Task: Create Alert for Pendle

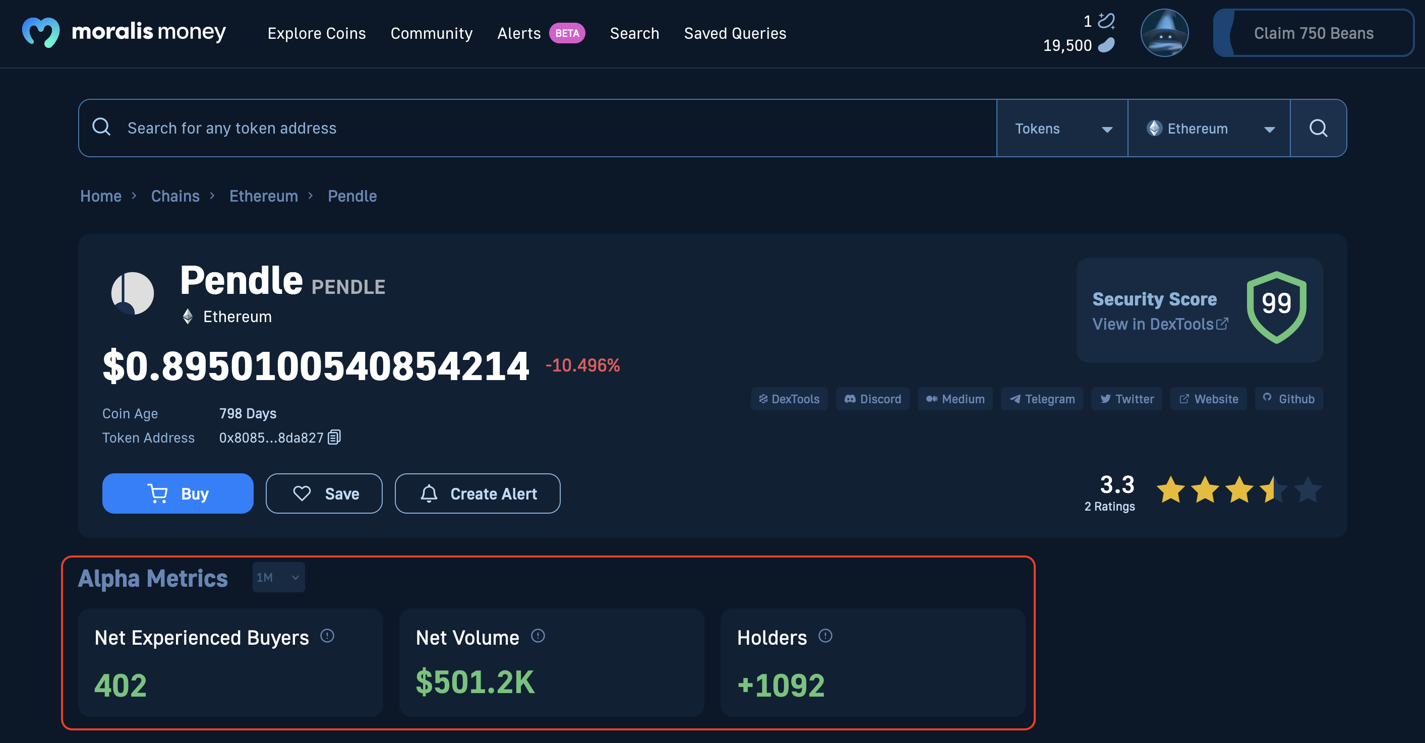Action: coord(478,493)
